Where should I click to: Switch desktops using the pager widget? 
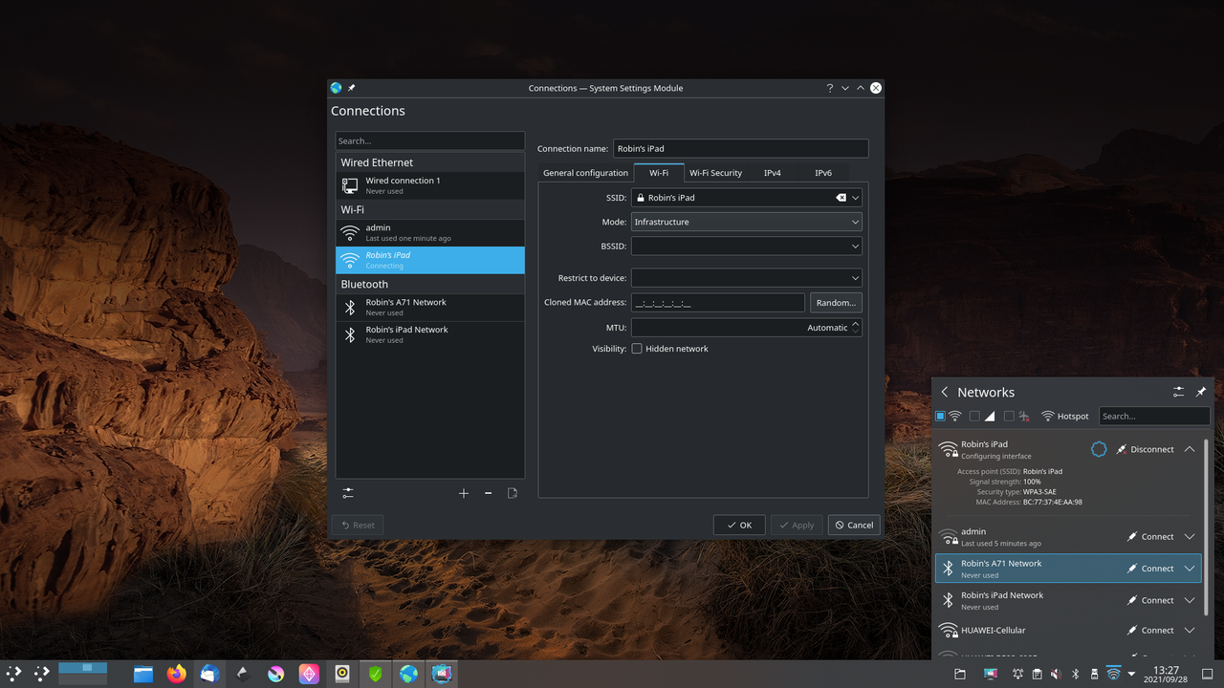(82, 673)
